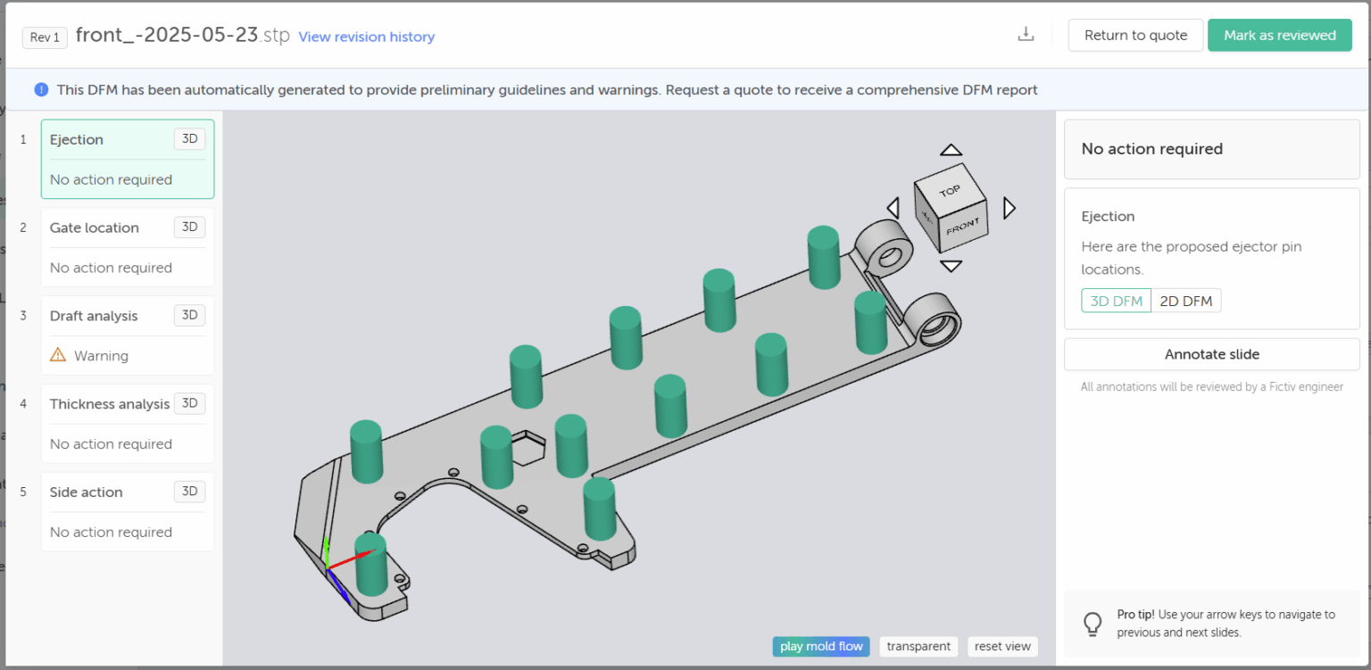Open View revision history

click(366, 36)
